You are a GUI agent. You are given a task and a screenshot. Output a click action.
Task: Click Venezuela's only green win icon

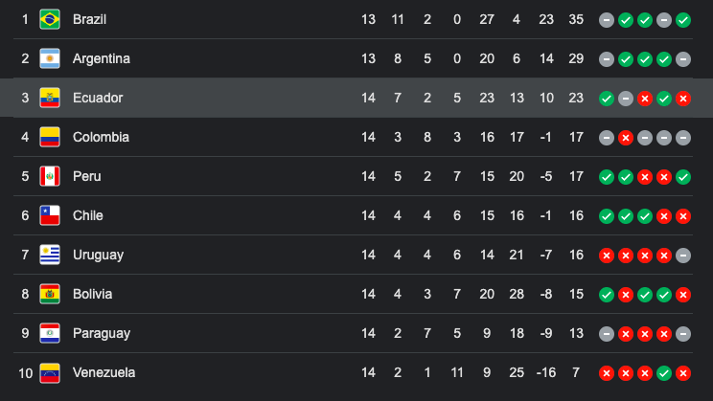point(664,373)
